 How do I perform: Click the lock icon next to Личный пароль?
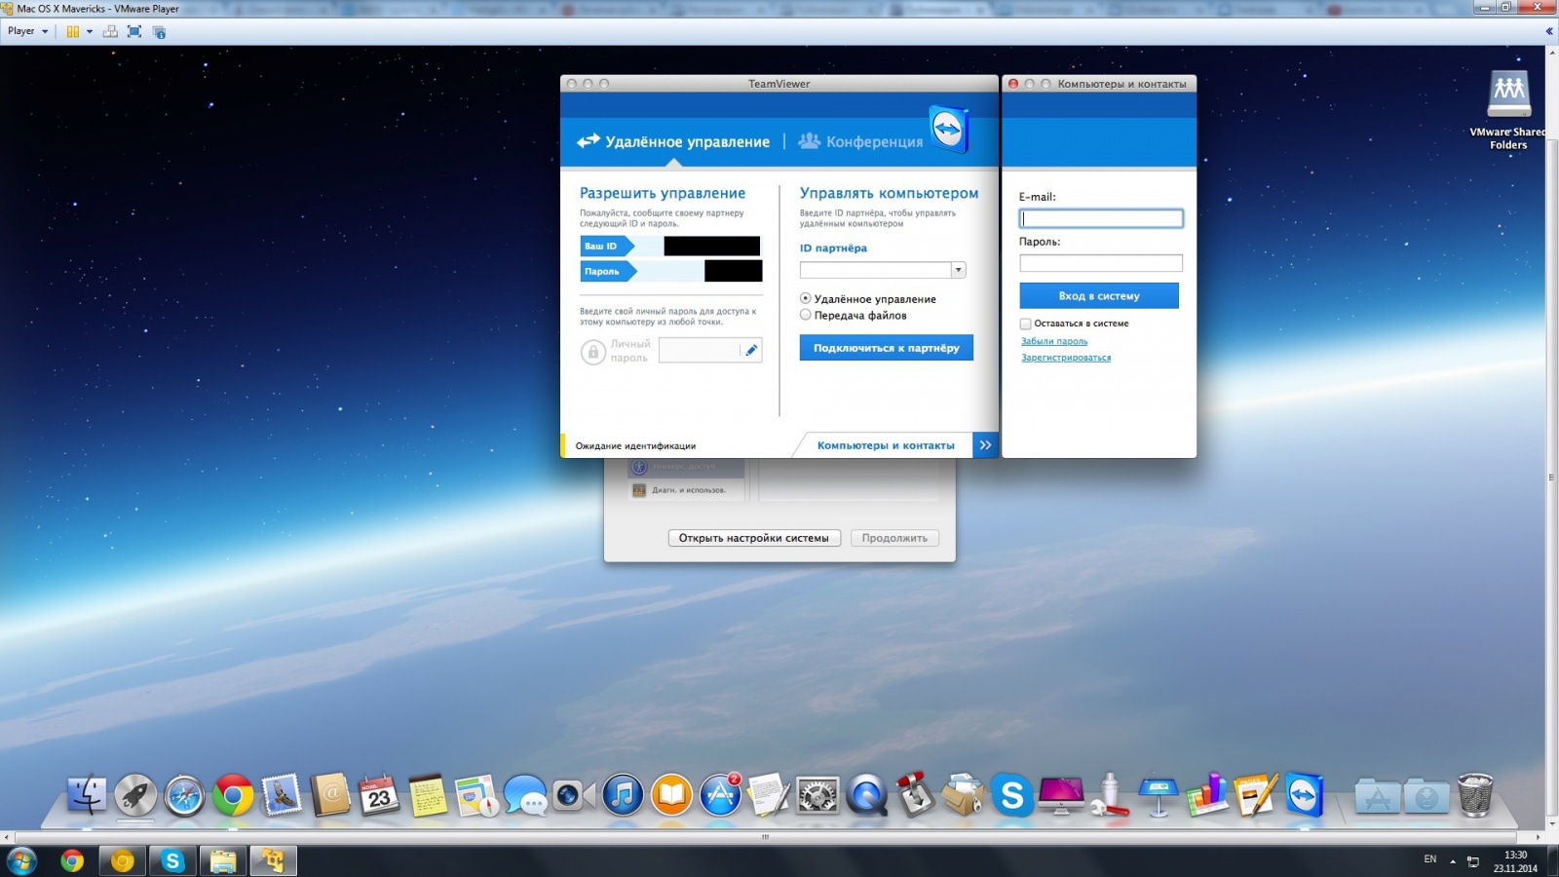pyautogui.click(x=592, y=352)
